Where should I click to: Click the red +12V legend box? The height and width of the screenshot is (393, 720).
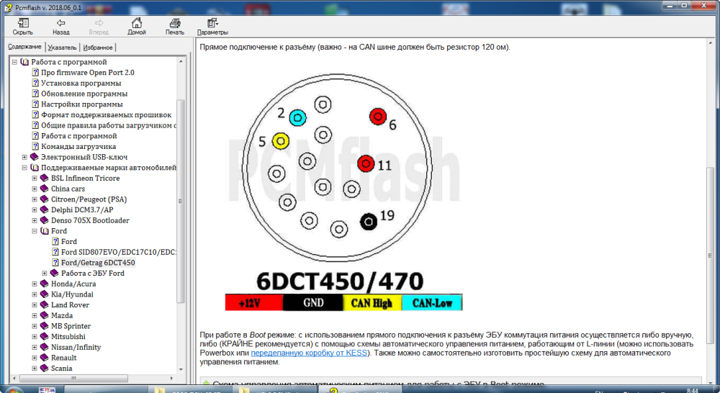(x=254, y=302)
